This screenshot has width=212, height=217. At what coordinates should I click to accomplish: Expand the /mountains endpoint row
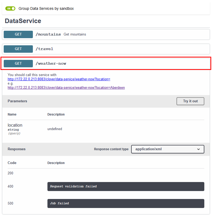pos(132,34)
